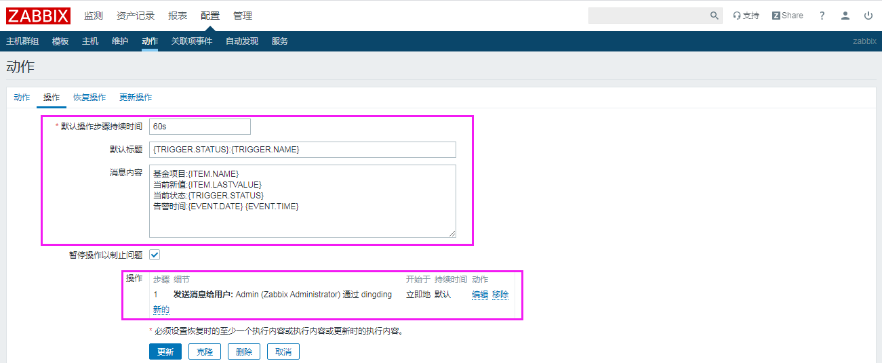882x363 pixels.
Task: Toggle the 暂停操作以制止问题 checkbox
Action: point(155,255)
